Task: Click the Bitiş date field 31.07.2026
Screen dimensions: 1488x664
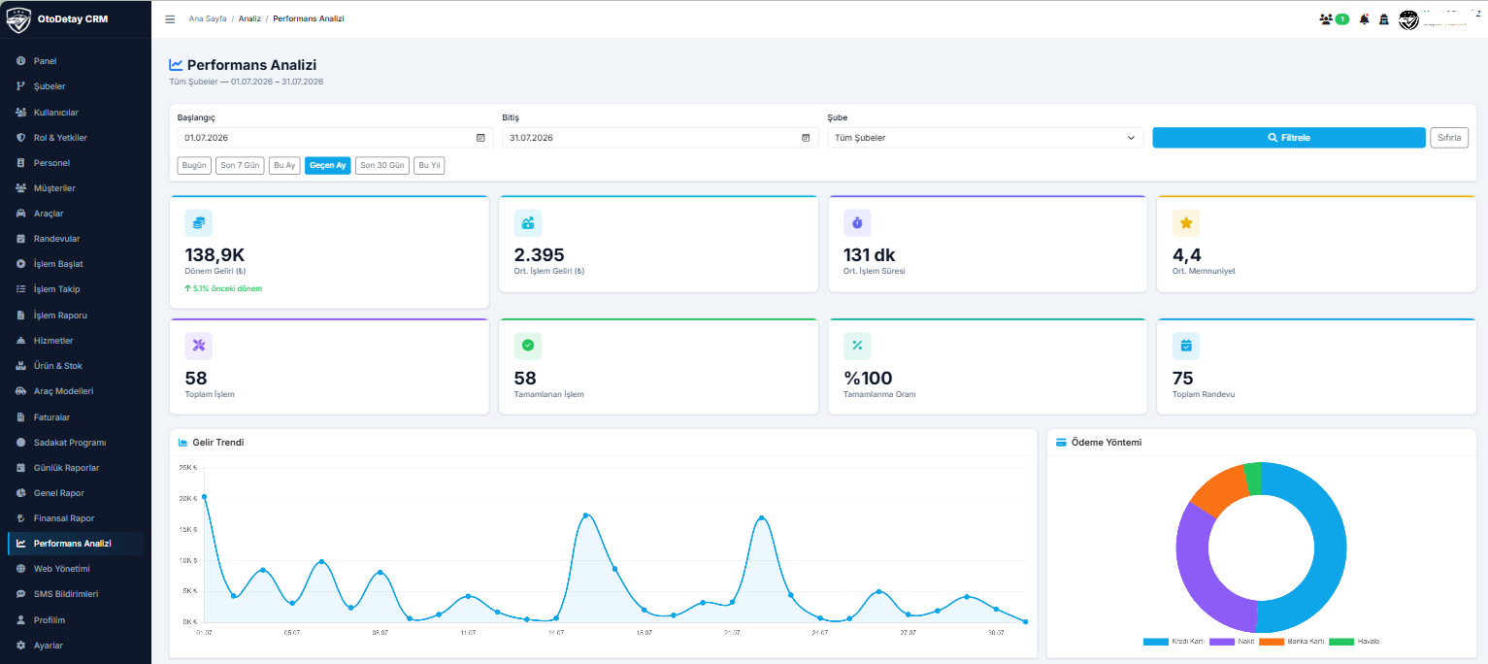Action: coord(660,138)
